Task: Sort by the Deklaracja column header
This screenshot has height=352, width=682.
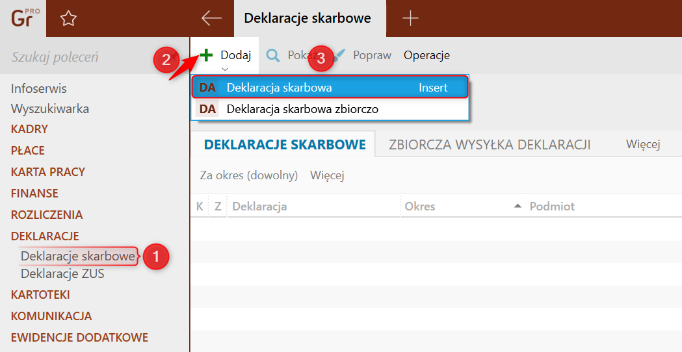Action: pyautogui.click(x=259, y=206)
